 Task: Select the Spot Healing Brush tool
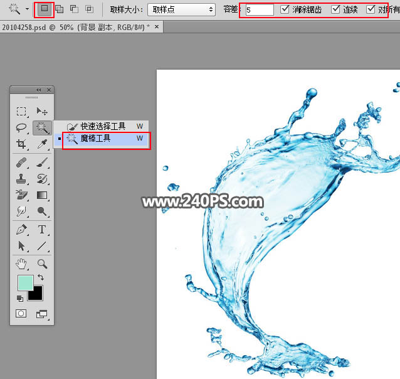[x=21, y=163]
